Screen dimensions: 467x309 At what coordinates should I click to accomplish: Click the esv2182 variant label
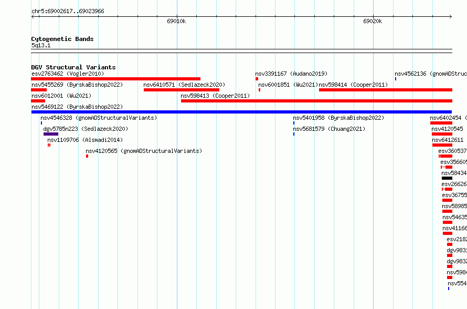click(x=457, y=239)
